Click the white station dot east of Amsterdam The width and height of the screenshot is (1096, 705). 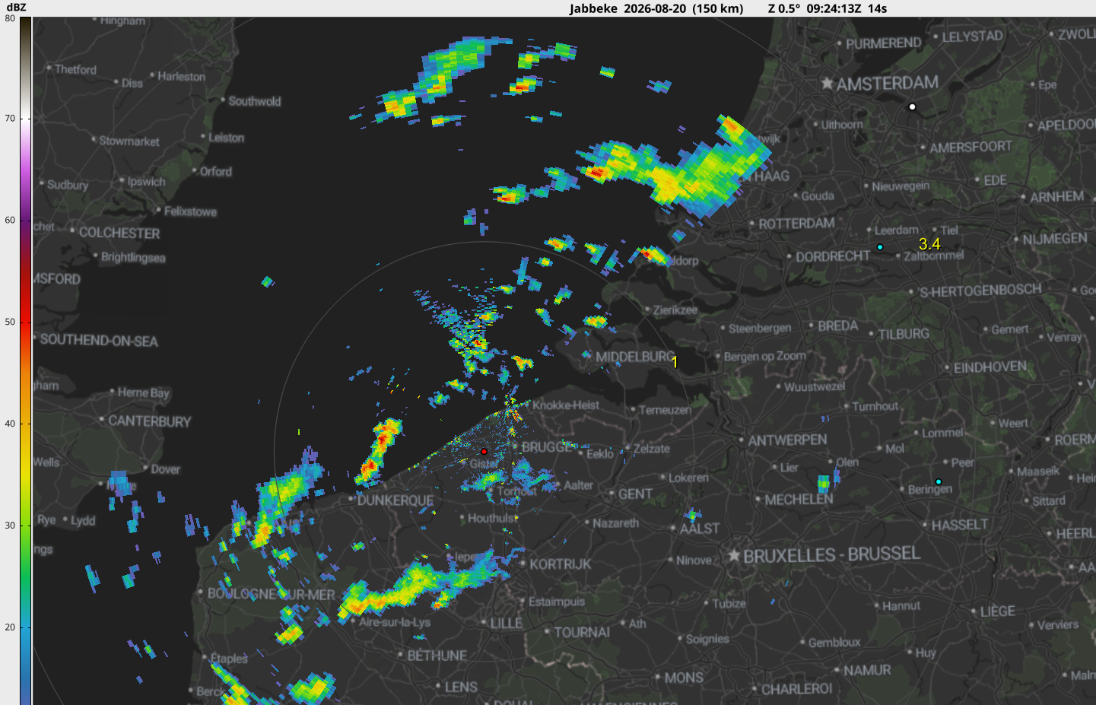click(x=913, y=107)
